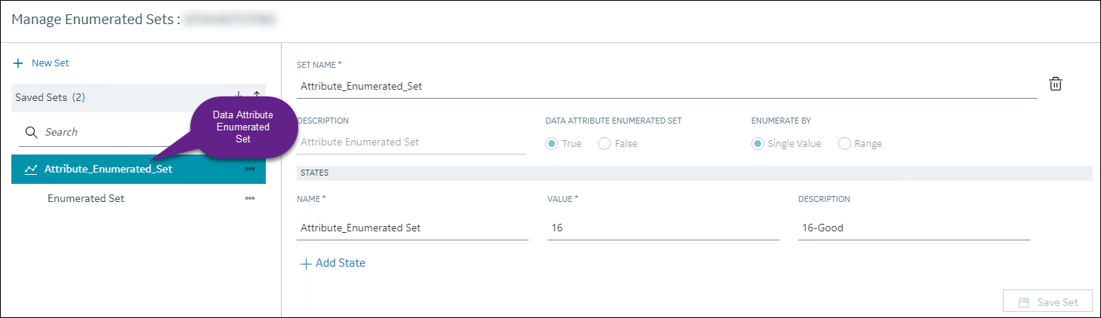Open options menu for Attribute_Enumerated_Set
1101x318 pixels.
pyautogui.click(x=250, y=169)
